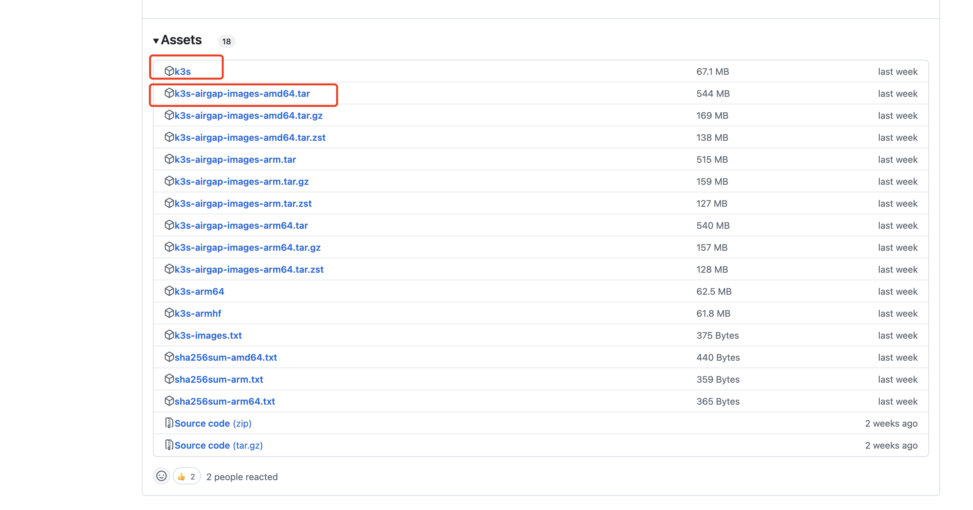Click the 128 MB size value

click(712, 269)
